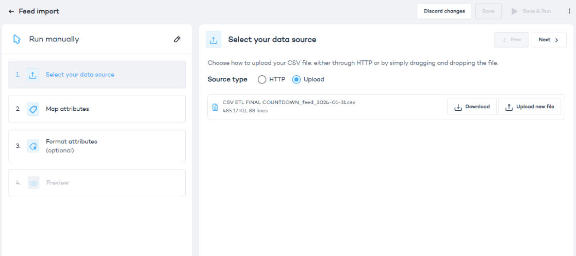The image size is (576, 256).
Task: Click the CSV ETL FINAL COUNTDOWN file name
Action: (289, 103)
